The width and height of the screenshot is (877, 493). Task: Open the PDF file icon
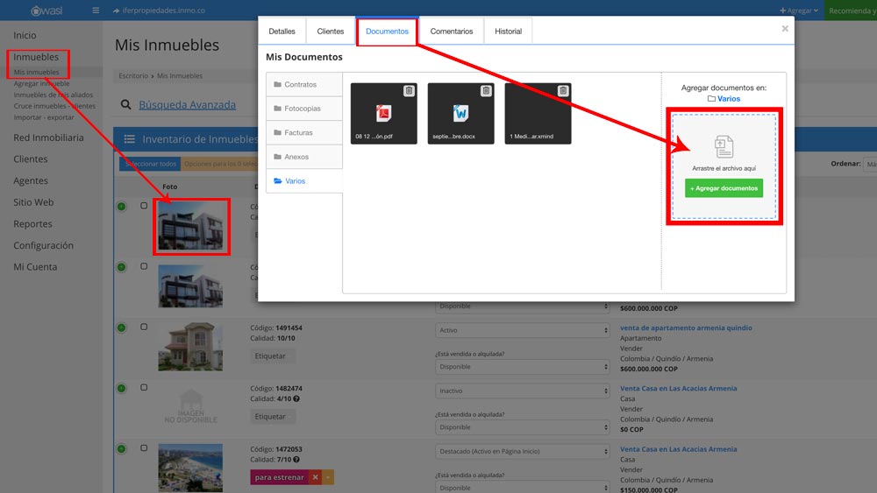click(x=383, y=114)
